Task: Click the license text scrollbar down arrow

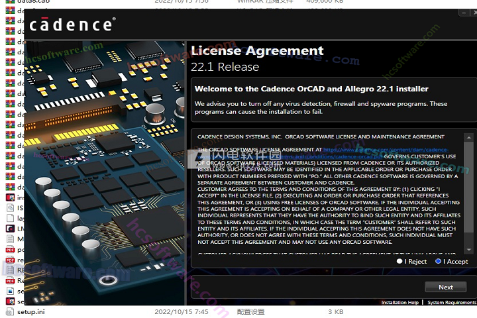Action: point(468,250)
